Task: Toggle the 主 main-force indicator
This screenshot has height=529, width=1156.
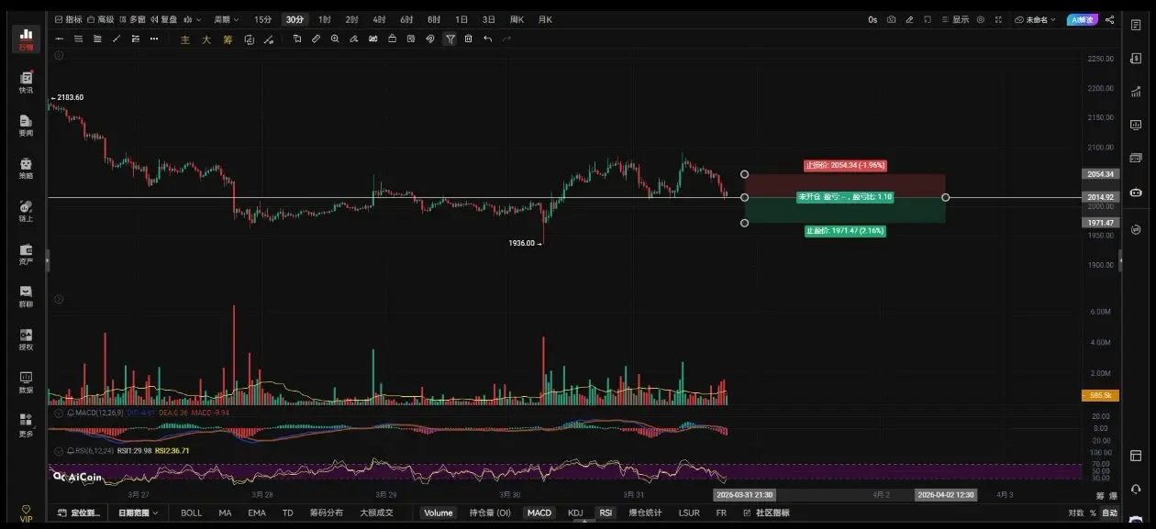Action: (185, 39)
